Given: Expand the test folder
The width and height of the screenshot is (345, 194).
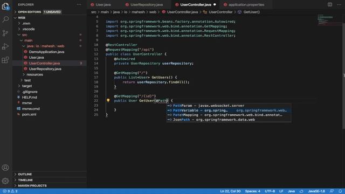Looking at the screenshot, I should 27,80.
